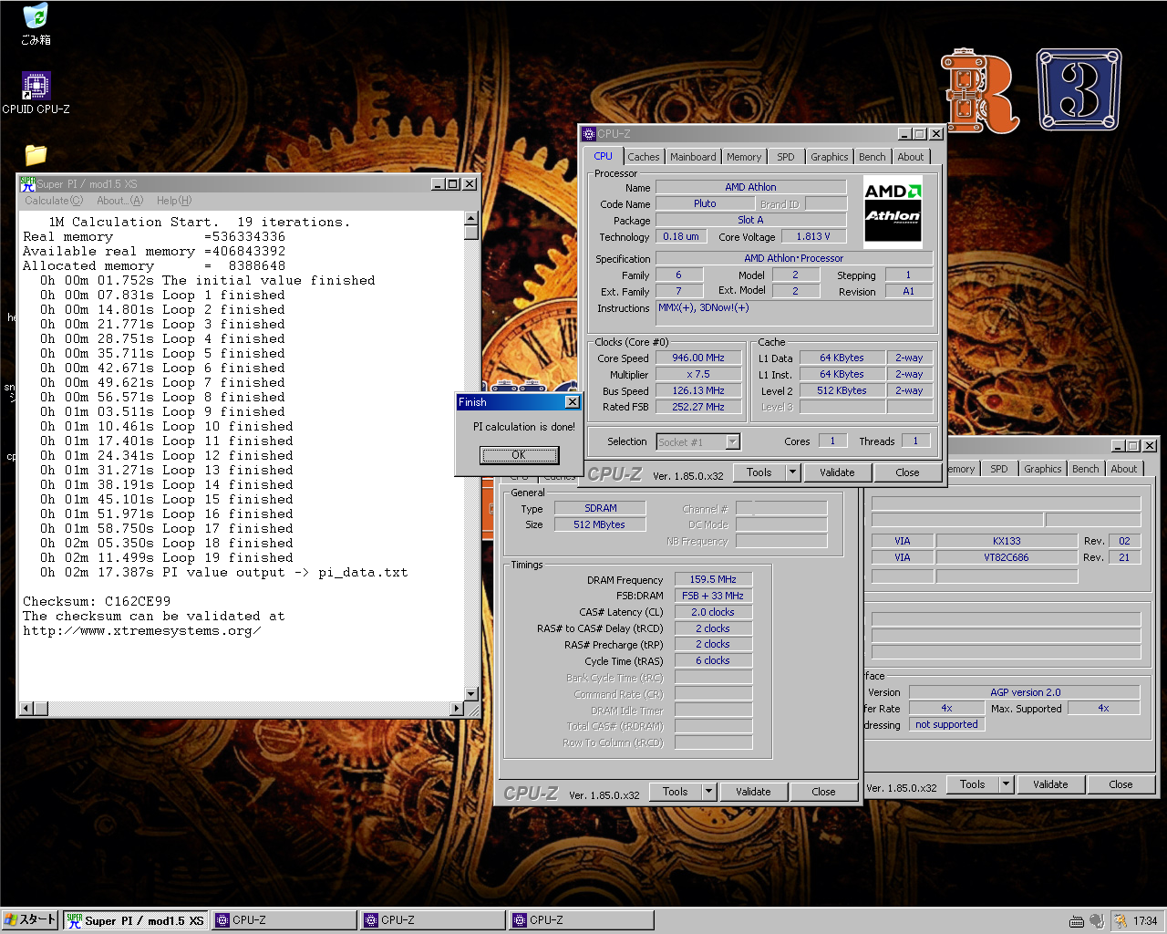Viewport: 1167px width, 934px height.
Task: Open Graphics tab in the rightmost CPU-Z window
Action: (x=1042, y=469)
